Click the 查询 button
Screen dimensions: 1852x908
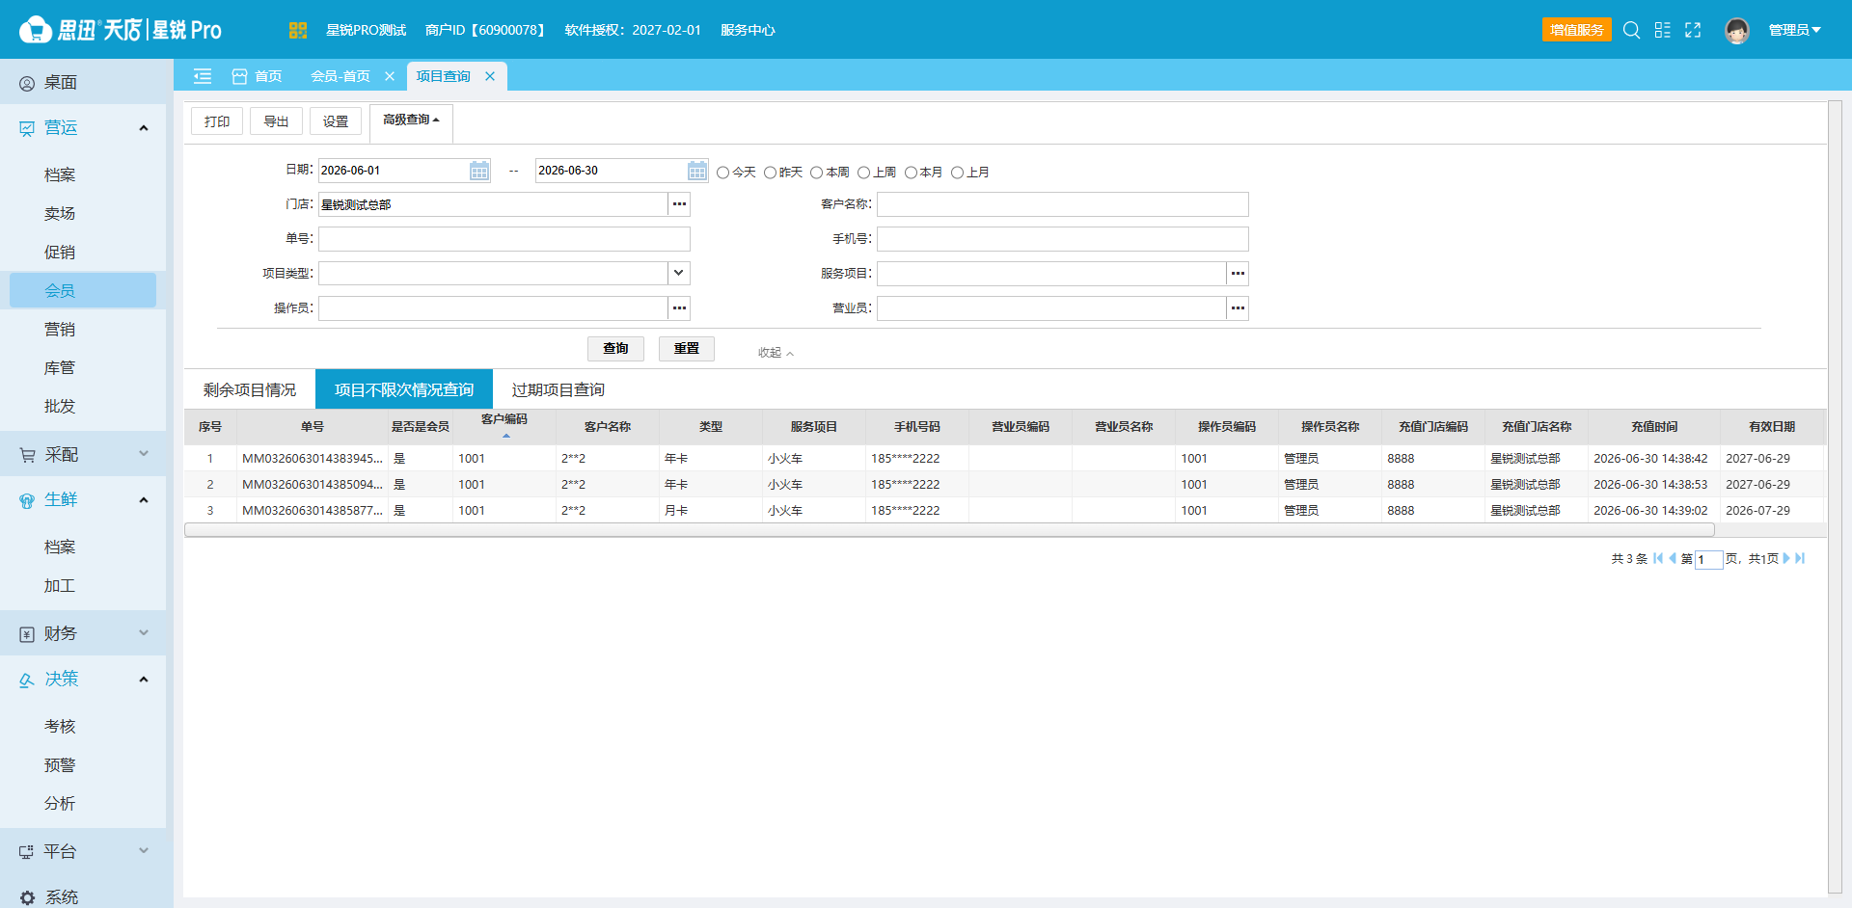[x=615, y=349]
